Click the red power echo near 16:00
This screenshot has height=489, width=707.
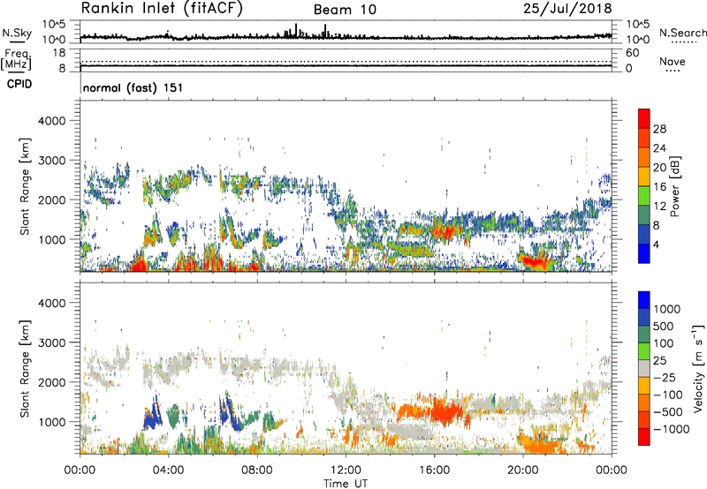point(444,232)
